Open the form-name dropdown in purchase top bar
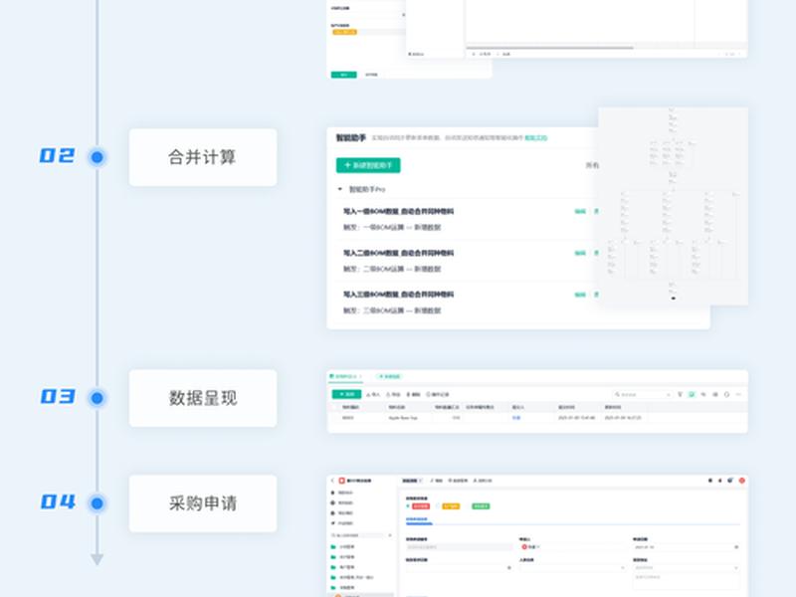Image resolution: width=796 pixels, height=597 pixels. coord(412,481)
